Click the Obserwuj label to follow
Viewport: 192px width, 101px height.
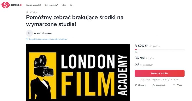point(142,85)
